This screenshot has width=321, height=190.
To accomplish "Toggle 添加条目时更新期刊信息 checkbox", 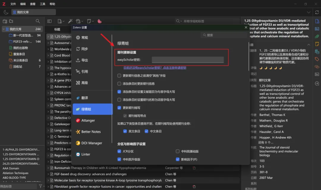I will tap(119, 84).
